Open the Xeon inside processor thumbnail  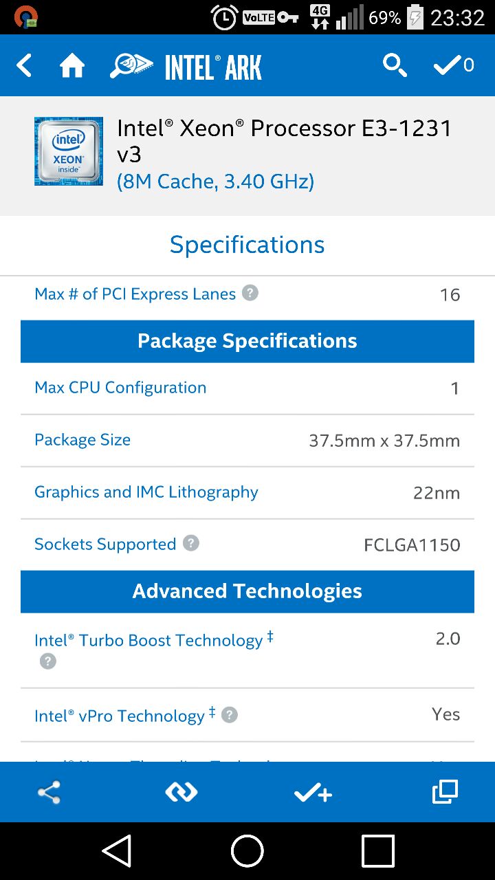69,151
